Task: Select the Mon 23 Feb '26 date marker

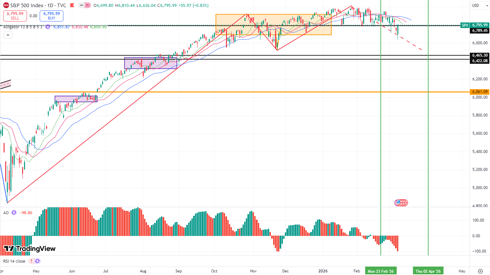Action: pyautogui.click(x=380, y=271)
